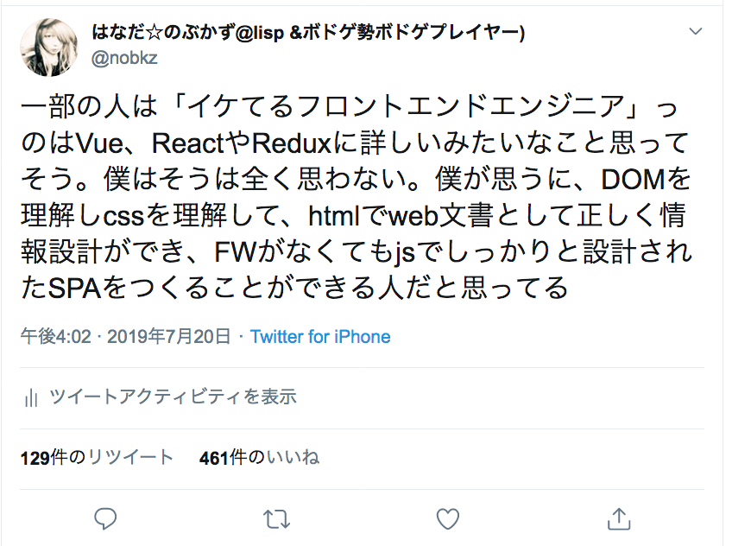Screen dimensions: 732x546
Task: Open the share tweet upload icon
Action: 619,518
